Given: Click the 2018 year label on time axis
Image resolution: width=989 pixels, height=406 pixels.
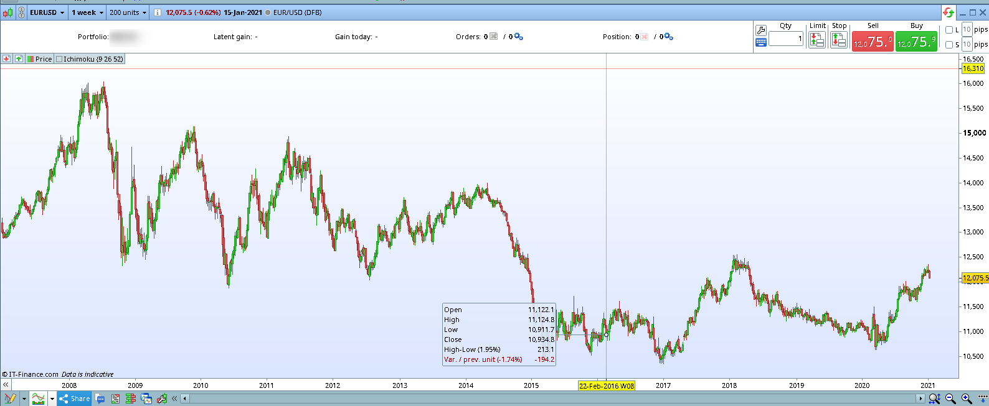Looking at the screenshot, I should [x=729, y=385].
